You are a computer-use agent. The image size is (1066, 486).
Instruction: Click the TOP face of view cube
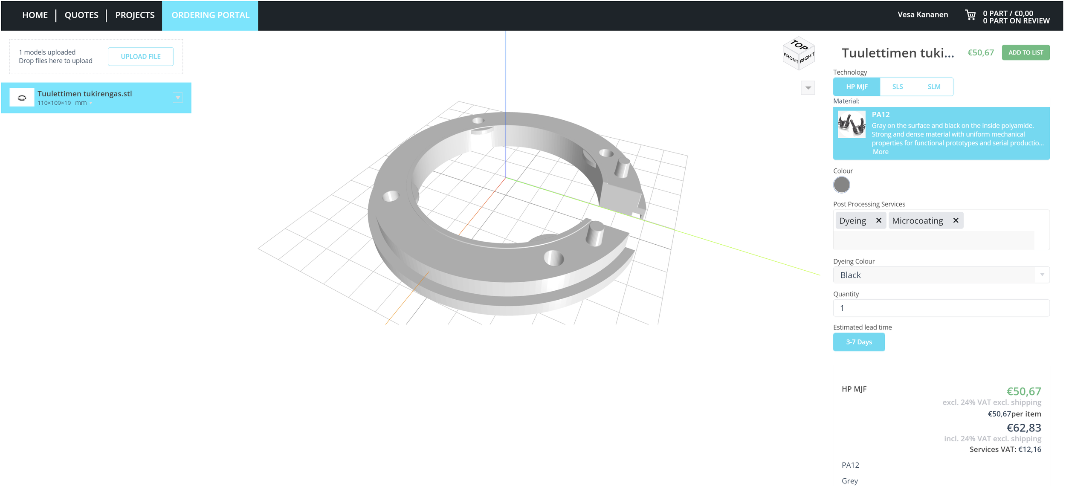point(799,45)
